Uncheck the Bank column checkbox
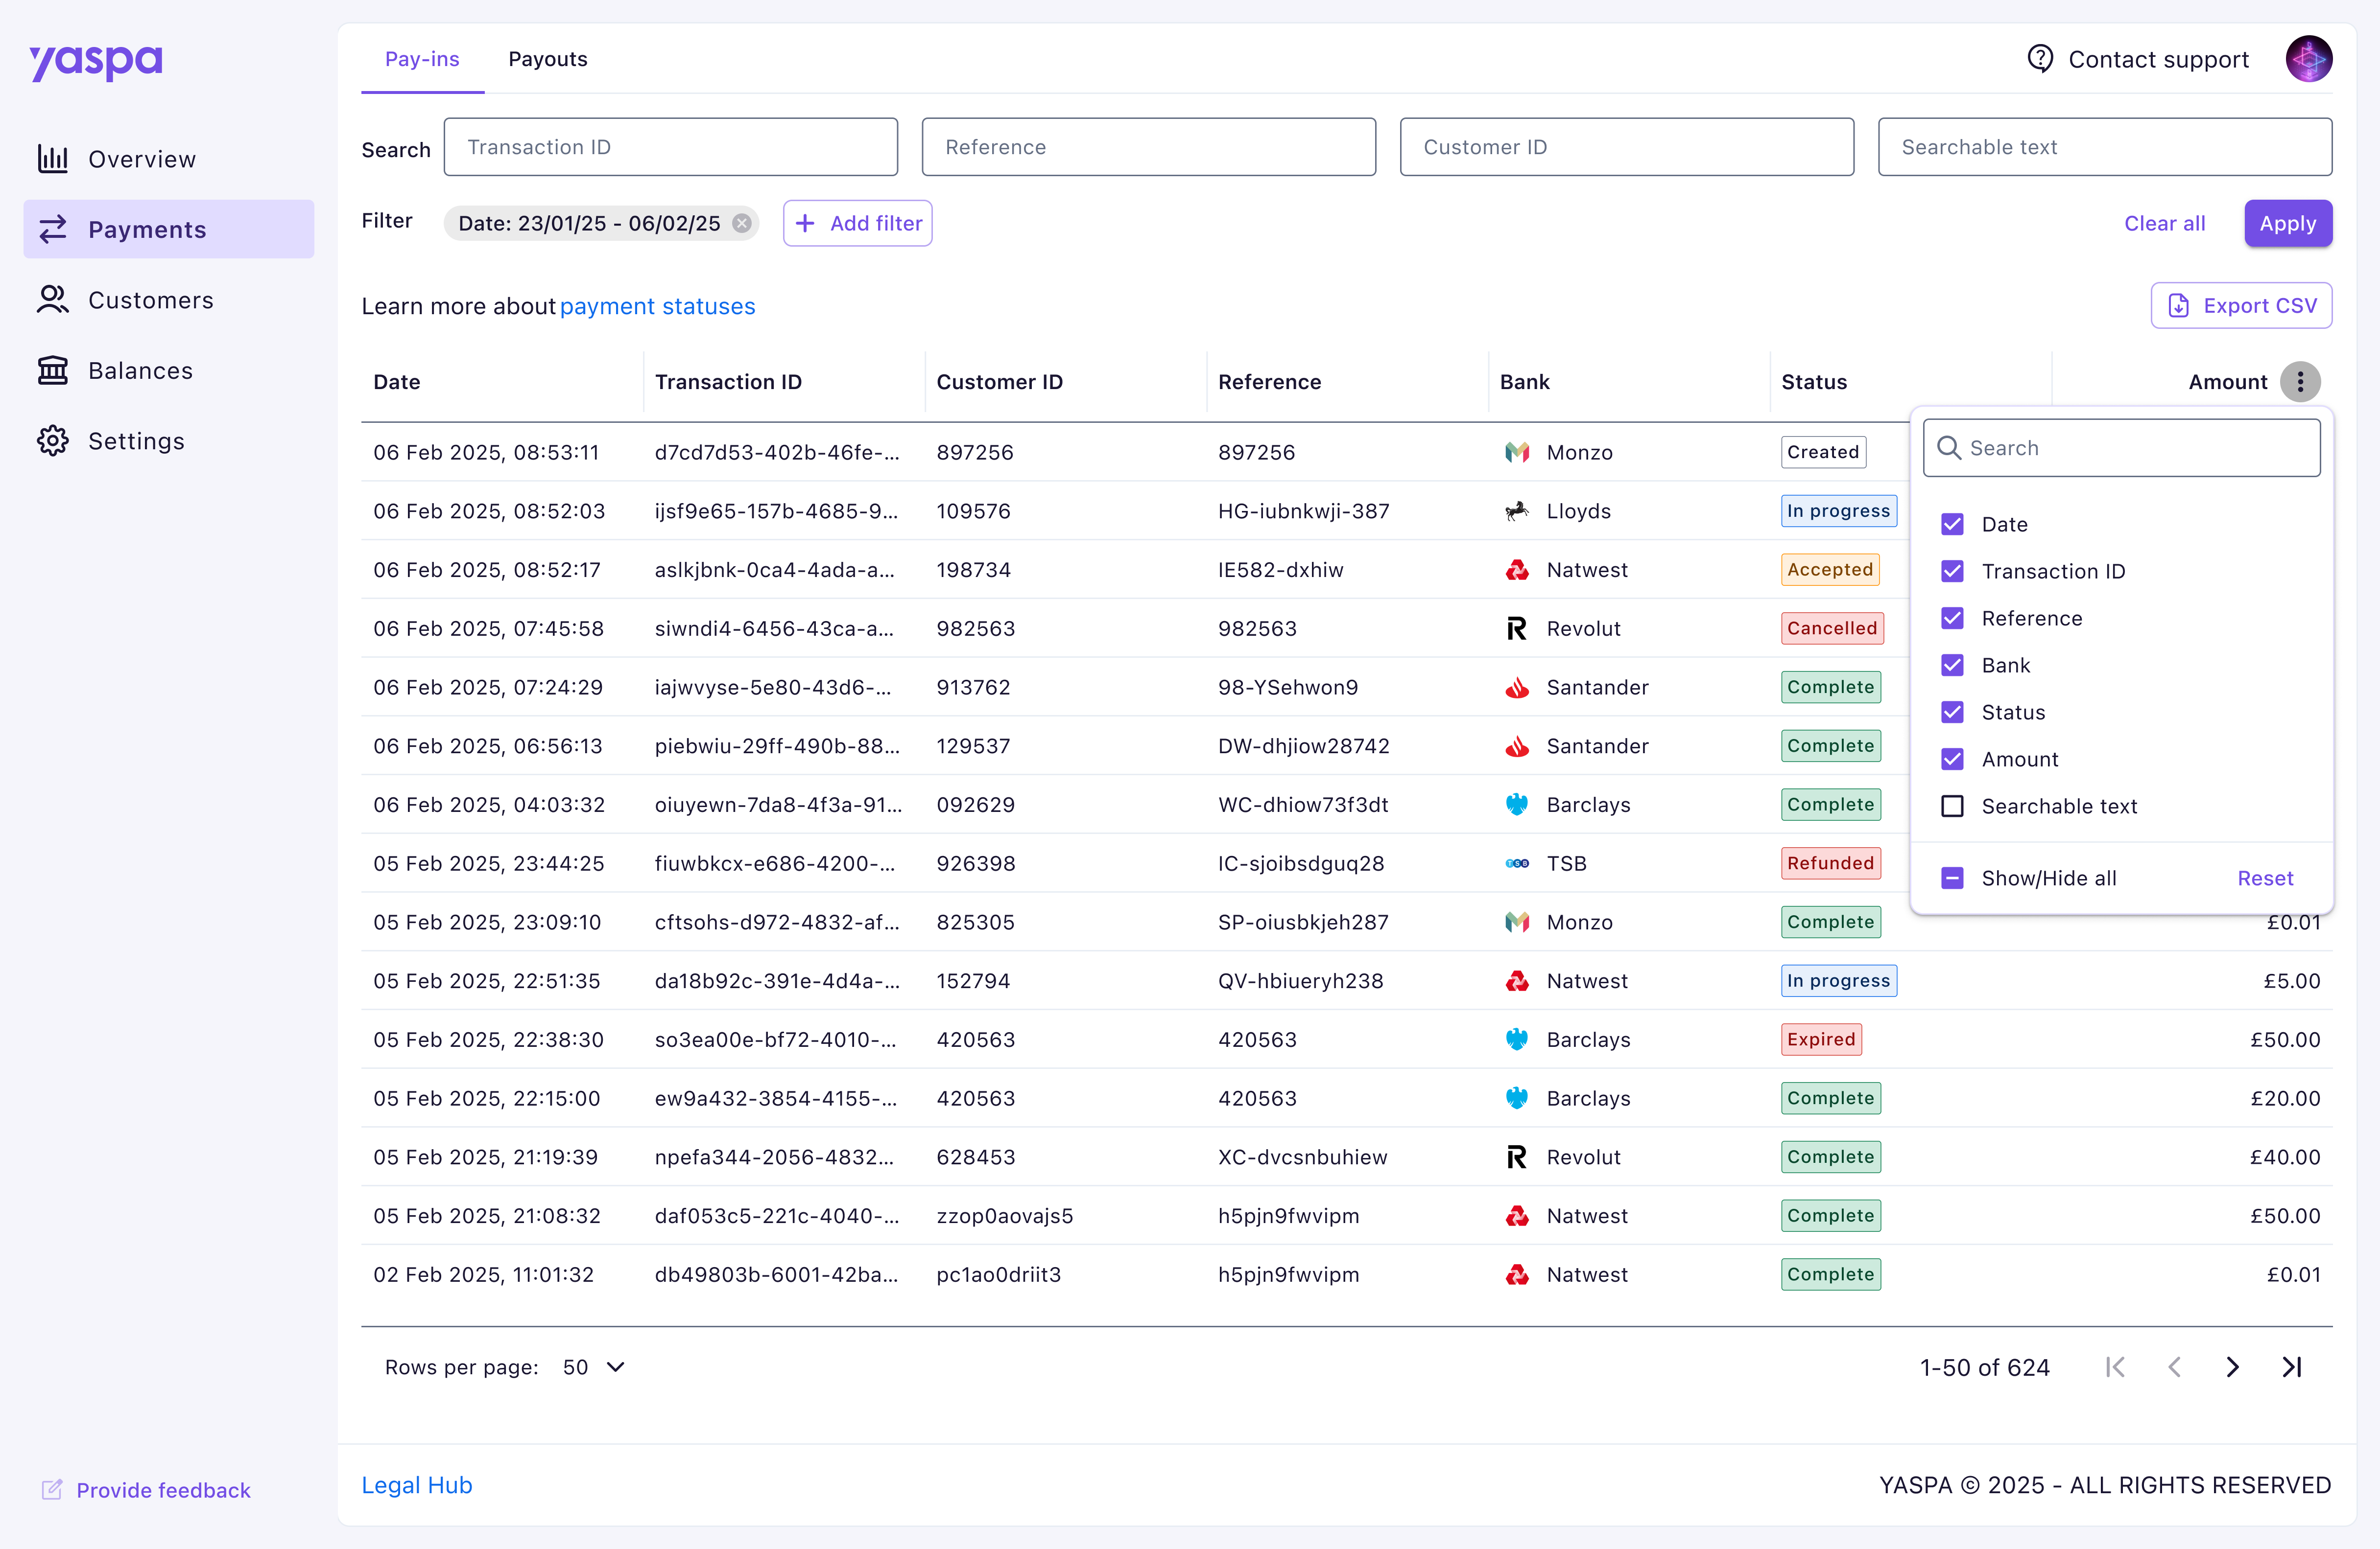 point(1952,666)
